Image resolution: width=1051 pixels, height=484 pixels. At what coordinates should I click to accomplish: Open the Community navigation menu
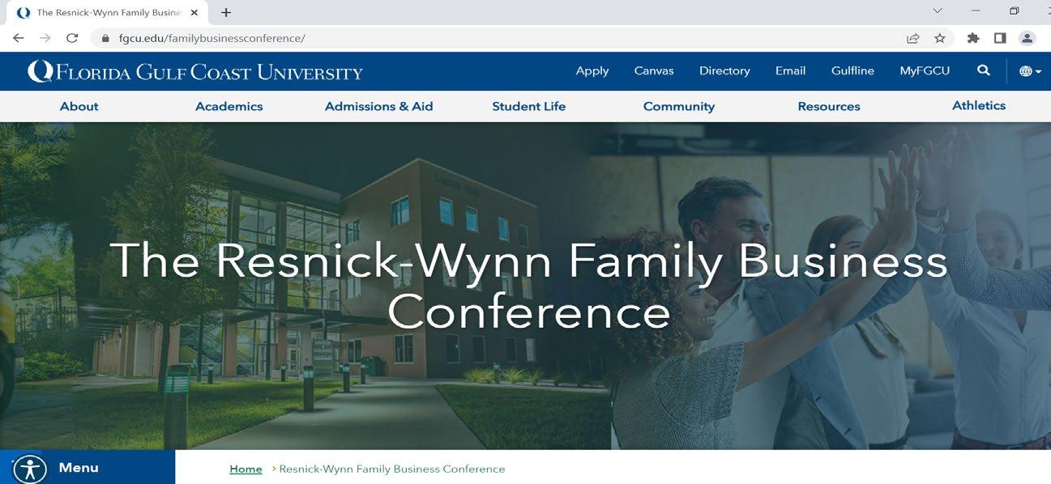click(x=679, y=106)
